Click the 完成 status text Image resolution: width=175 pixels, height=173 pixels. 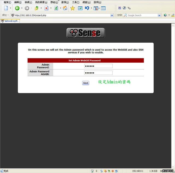6,171
